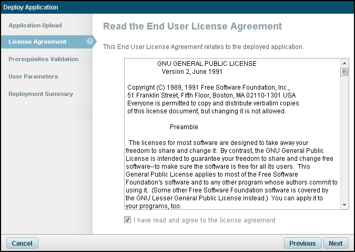This screenshot has height=252, width=355.
Task: Click the license text scrollbar thumb
Action: coord(344,72)
